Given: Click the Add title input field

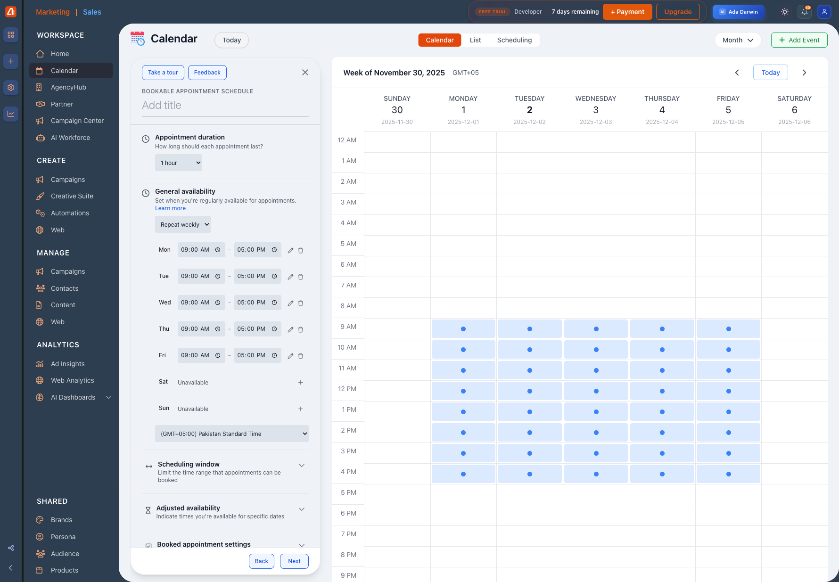Looking at the screenshot, I should coord(225,105).
